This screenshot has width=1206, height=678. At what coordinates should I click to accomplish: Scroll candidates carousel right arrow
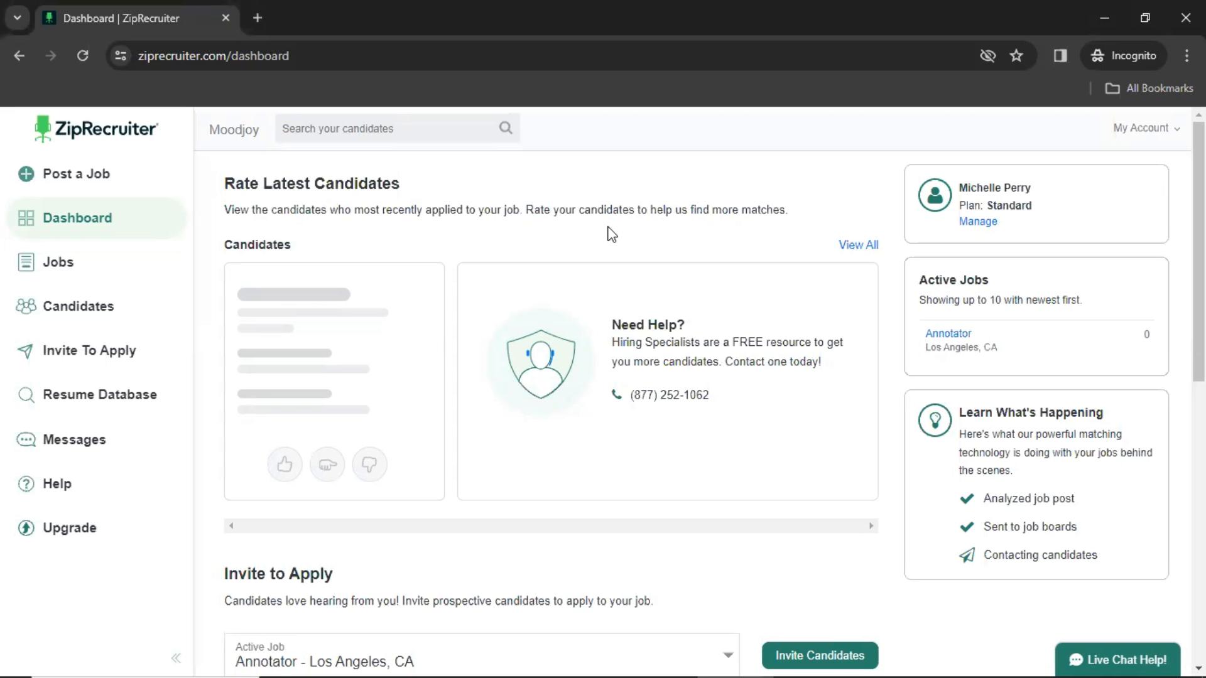pos(870,525)
